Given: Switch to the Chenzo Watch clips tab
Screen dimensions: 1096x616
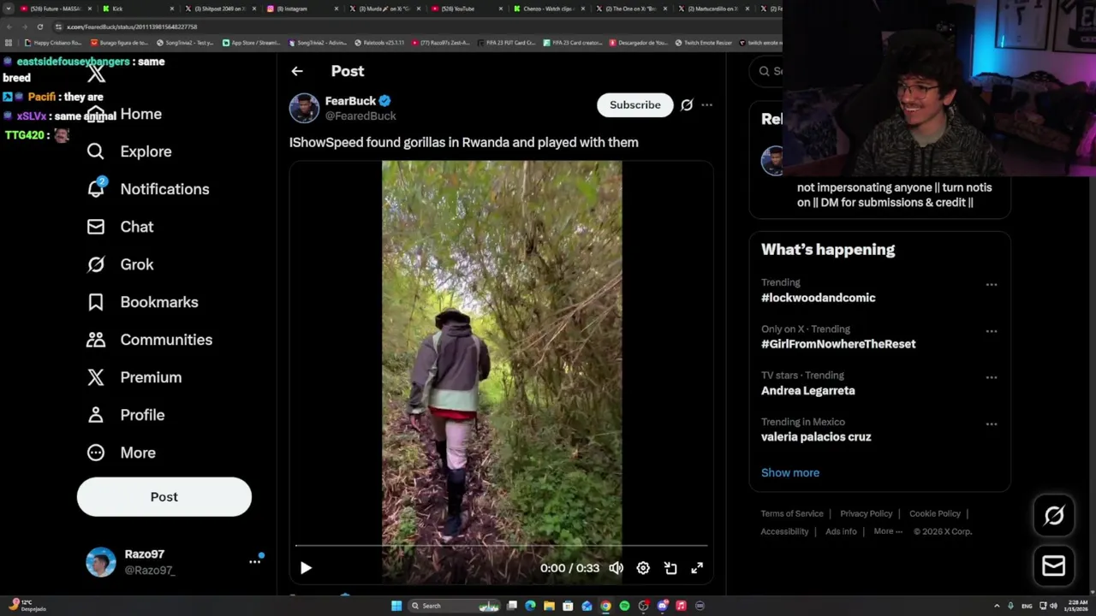Looking at the screenshot, I should point(548,9).
